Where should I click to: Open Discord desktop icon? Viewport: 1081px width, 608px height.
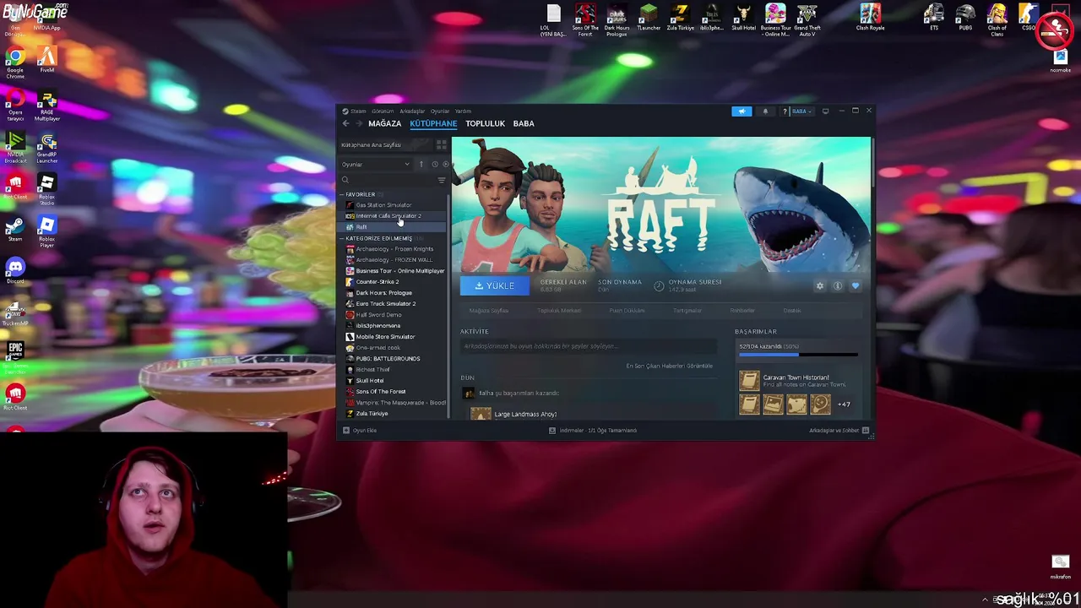coord(15,271)
